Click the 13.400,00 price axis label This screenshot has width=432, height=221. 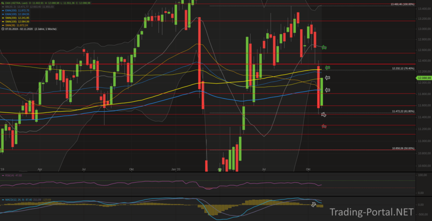pos(424,9)
